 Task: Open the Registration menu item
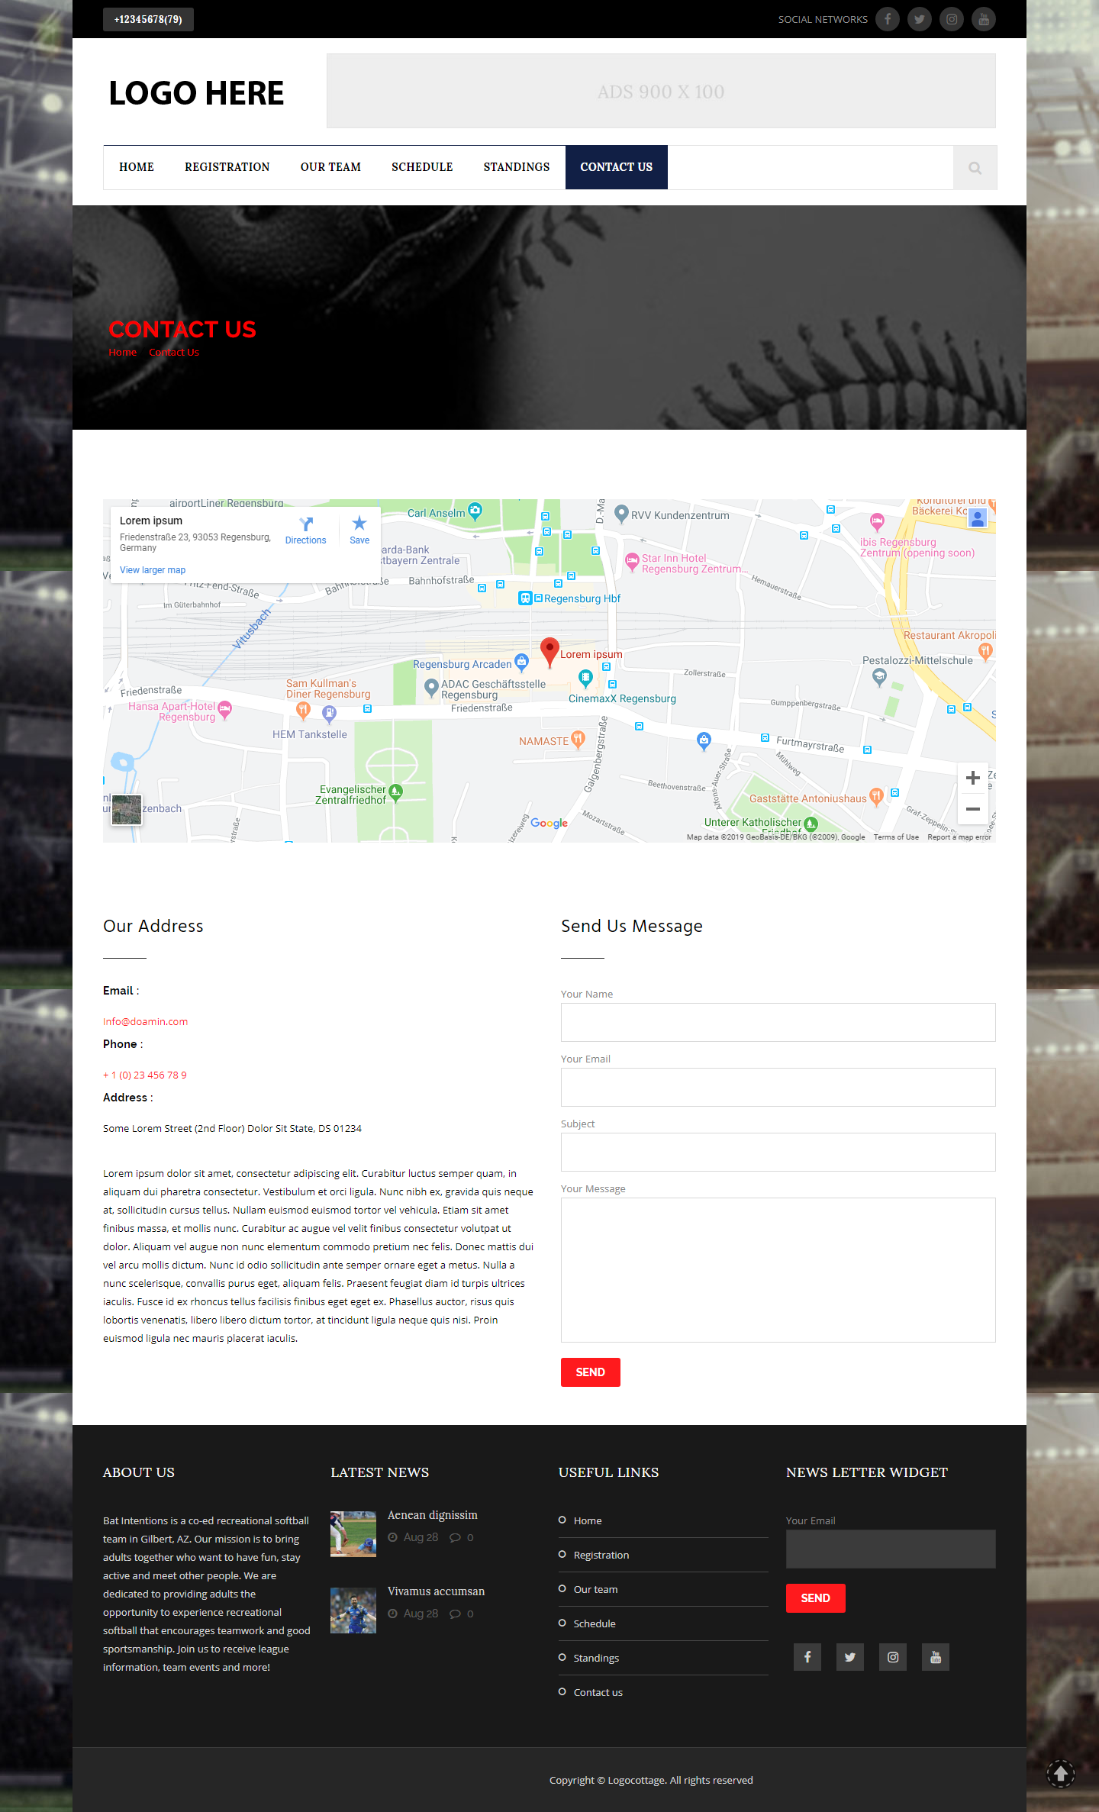click(x=227, y=167)
